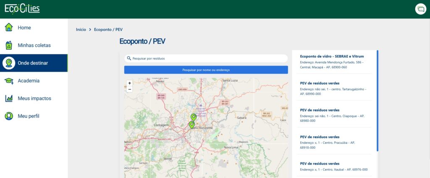430x178 pixels.
Task: Select the lower green map marker
Action: 191,124
